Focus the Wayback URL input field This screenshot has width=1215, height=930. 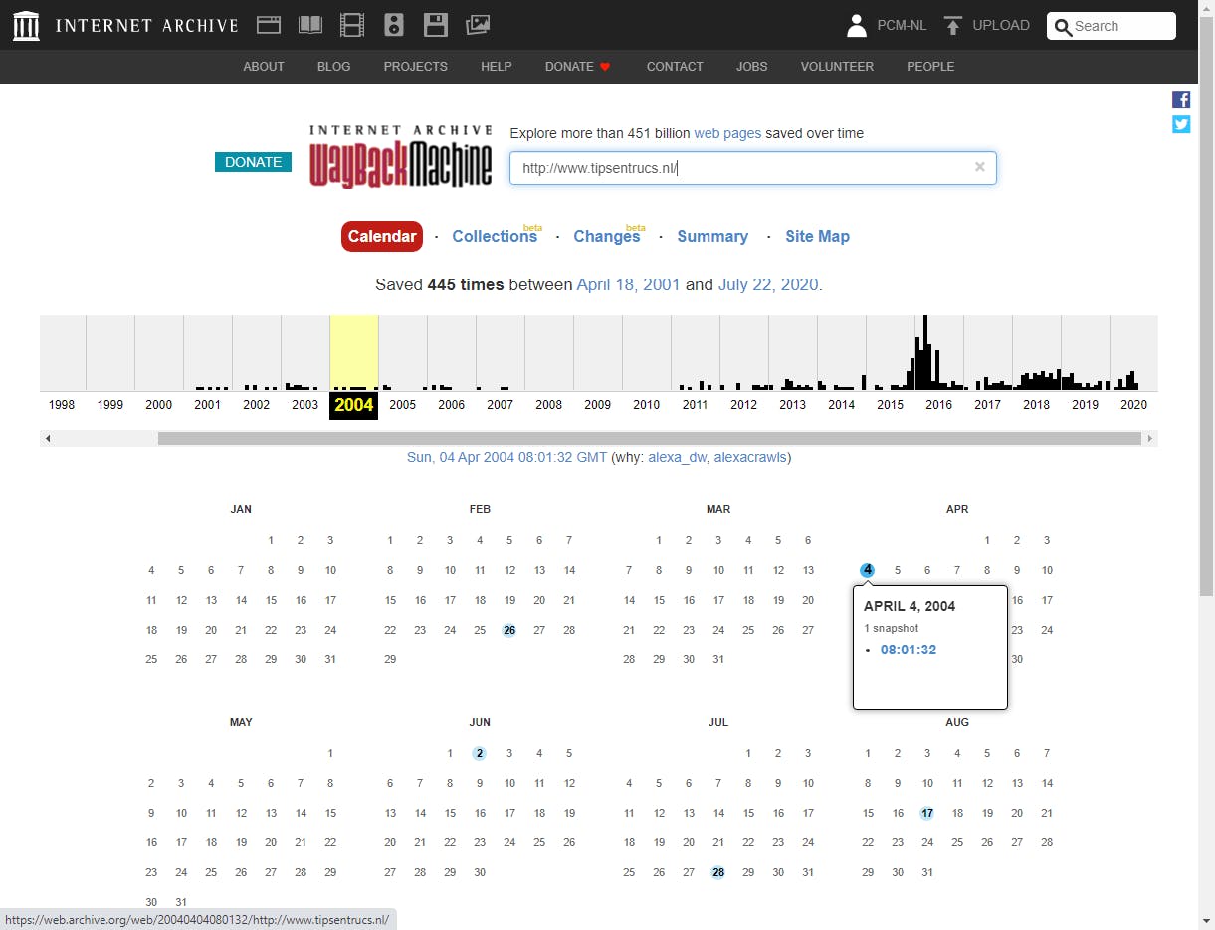point(752,168)
